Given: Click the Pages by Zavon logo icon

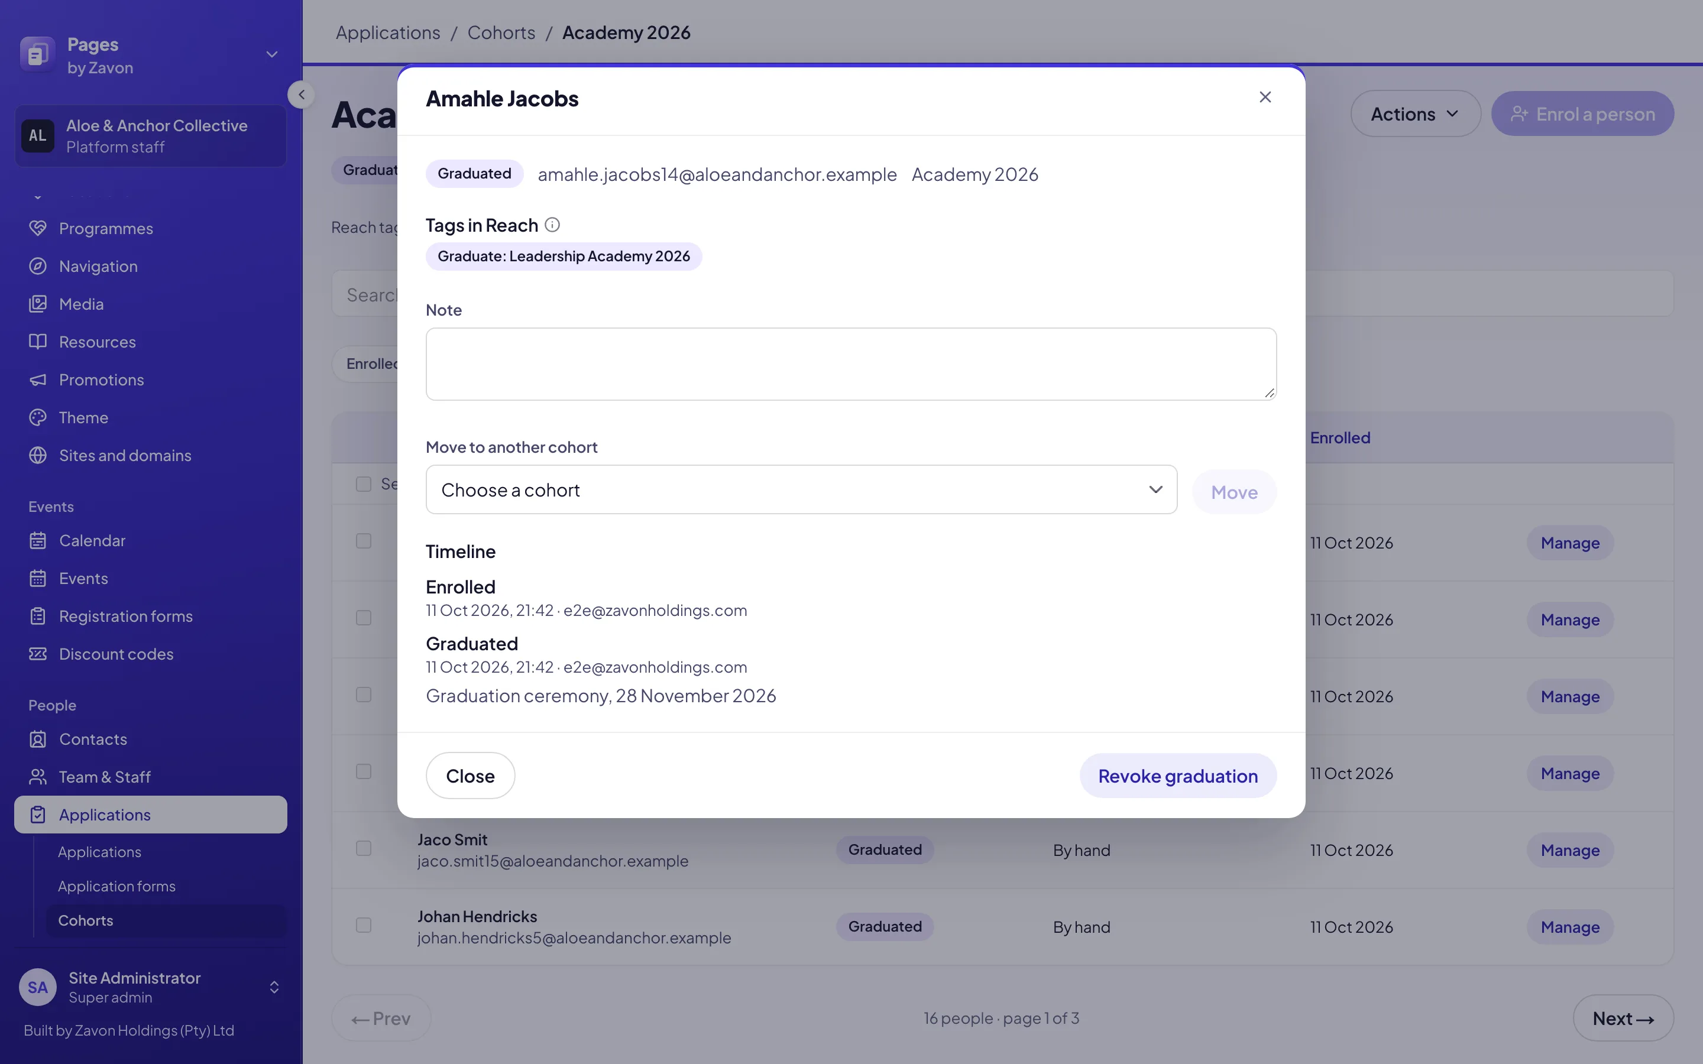Looking at the screenshot, I should point(37,54).
